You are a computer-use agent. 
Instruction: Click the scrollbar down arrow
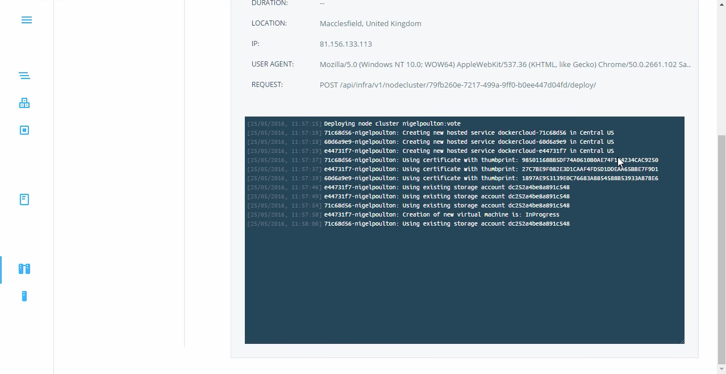(x=721, y=369)
